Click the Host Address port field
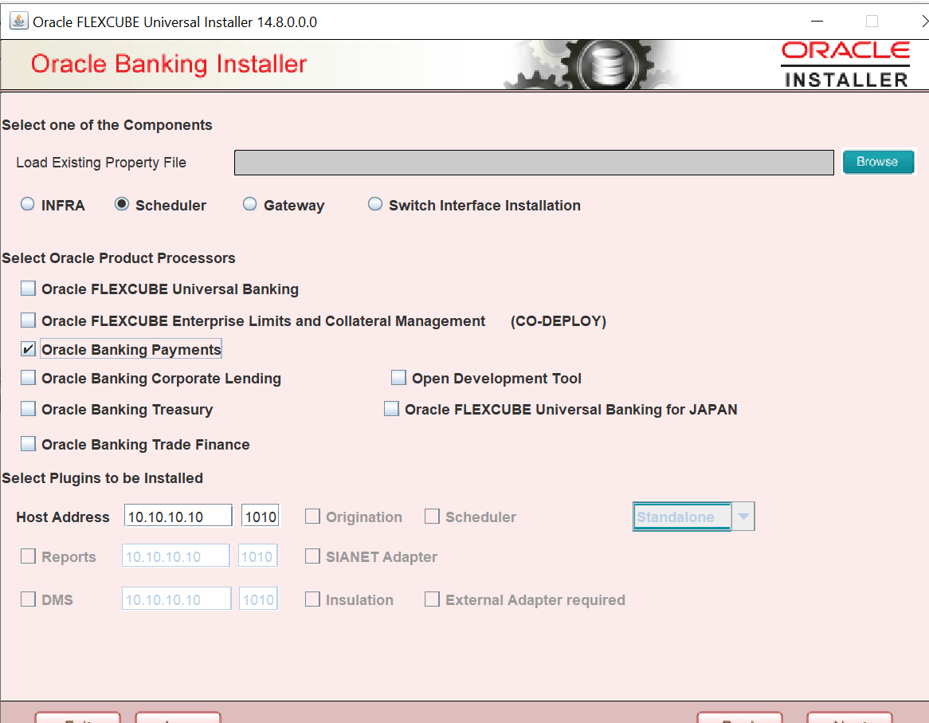The width and height of the screenshot is (929, 723). pos(260,516)
